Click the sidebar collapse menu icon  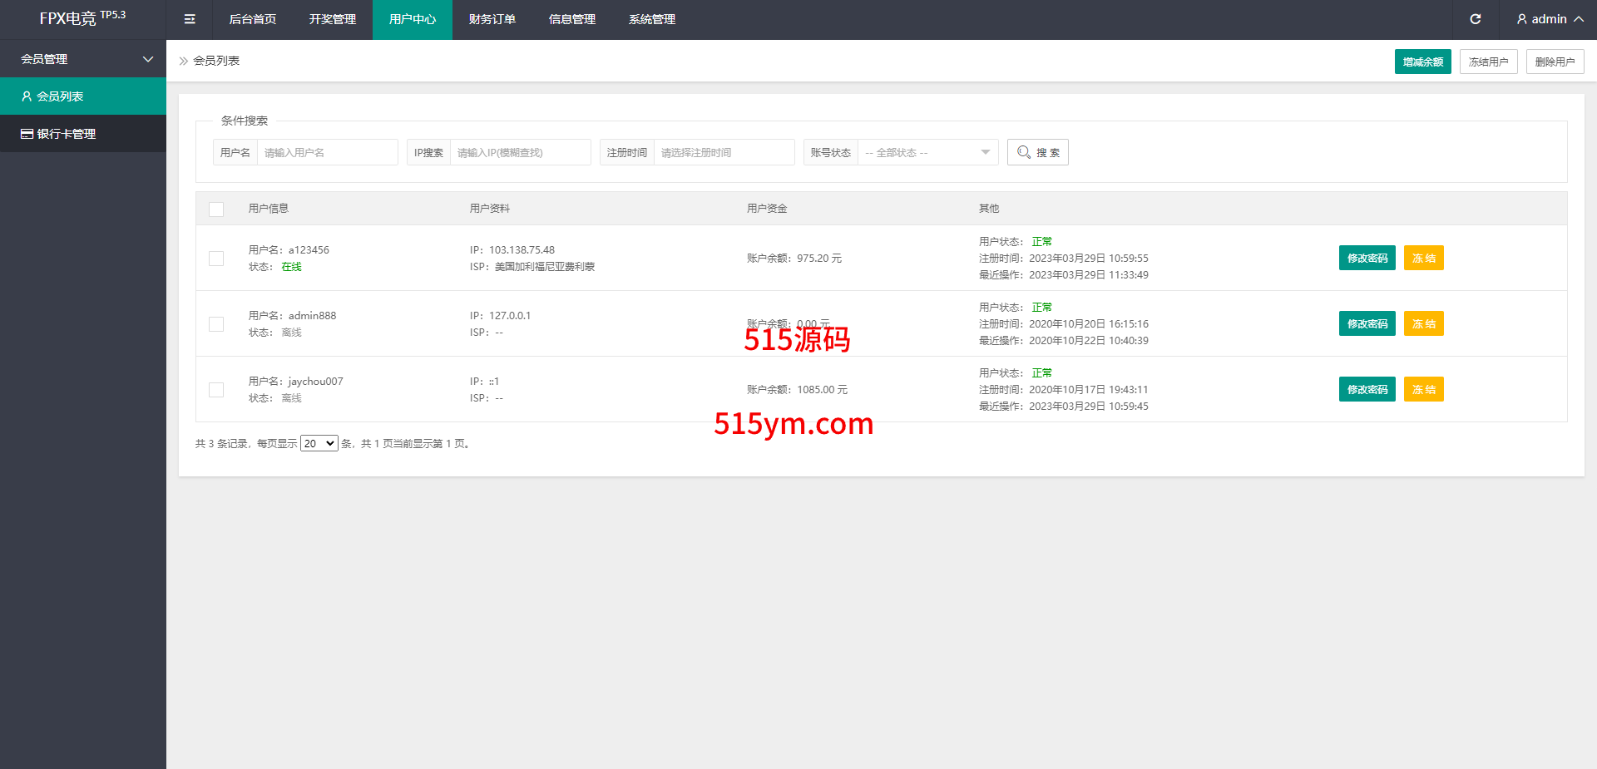[x=190, y=19]
